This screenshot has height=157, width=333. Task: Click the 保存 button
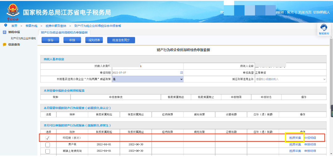[50, 40]
